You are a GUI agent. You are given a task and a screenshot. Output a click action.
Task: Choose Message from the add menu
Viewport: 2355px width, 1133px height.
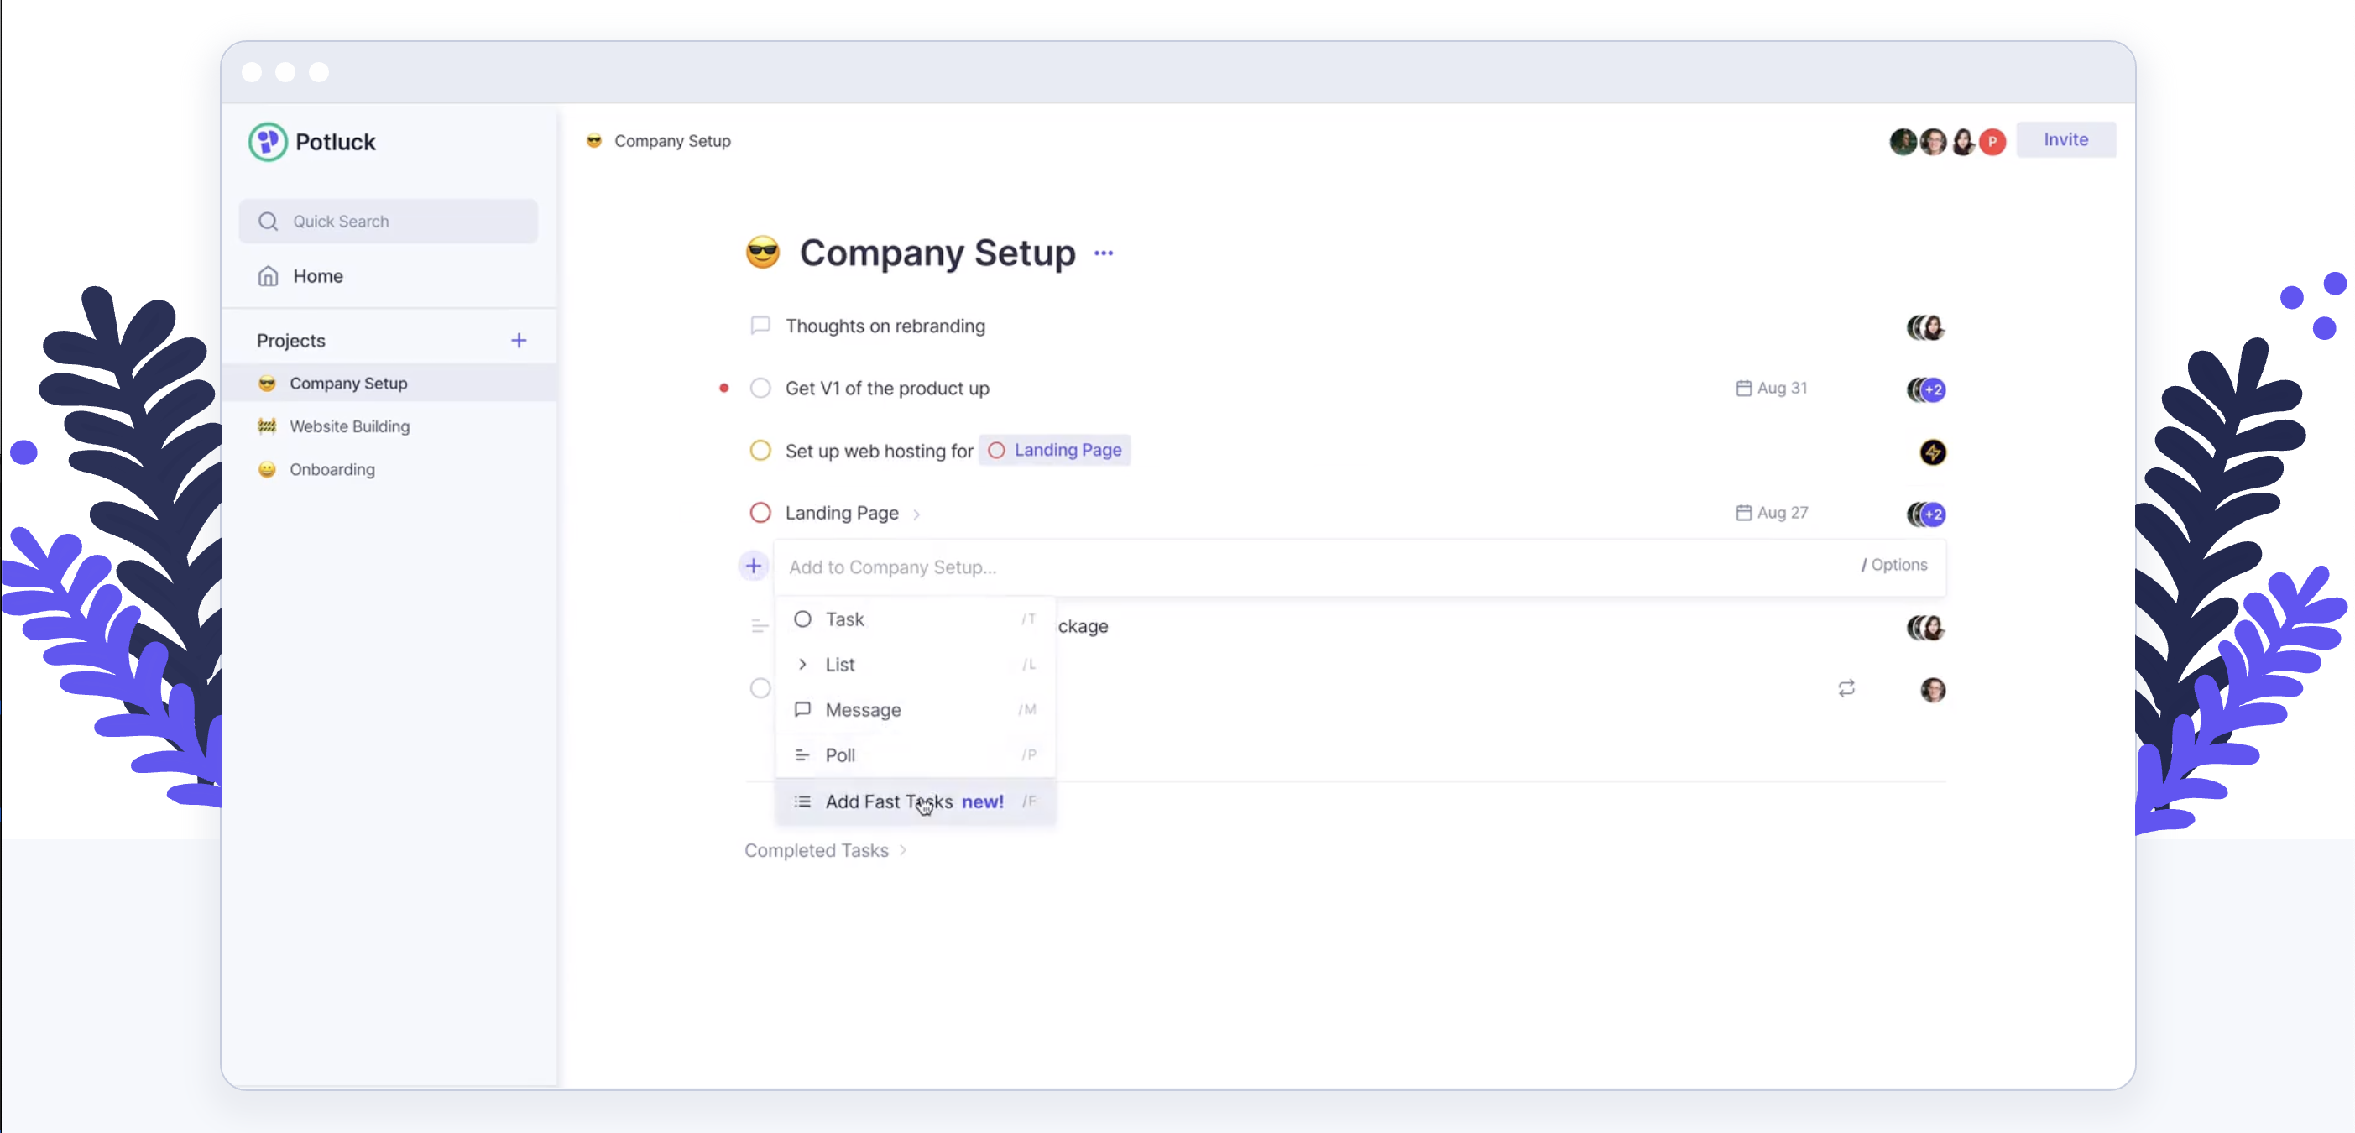[x=915, y=710]
